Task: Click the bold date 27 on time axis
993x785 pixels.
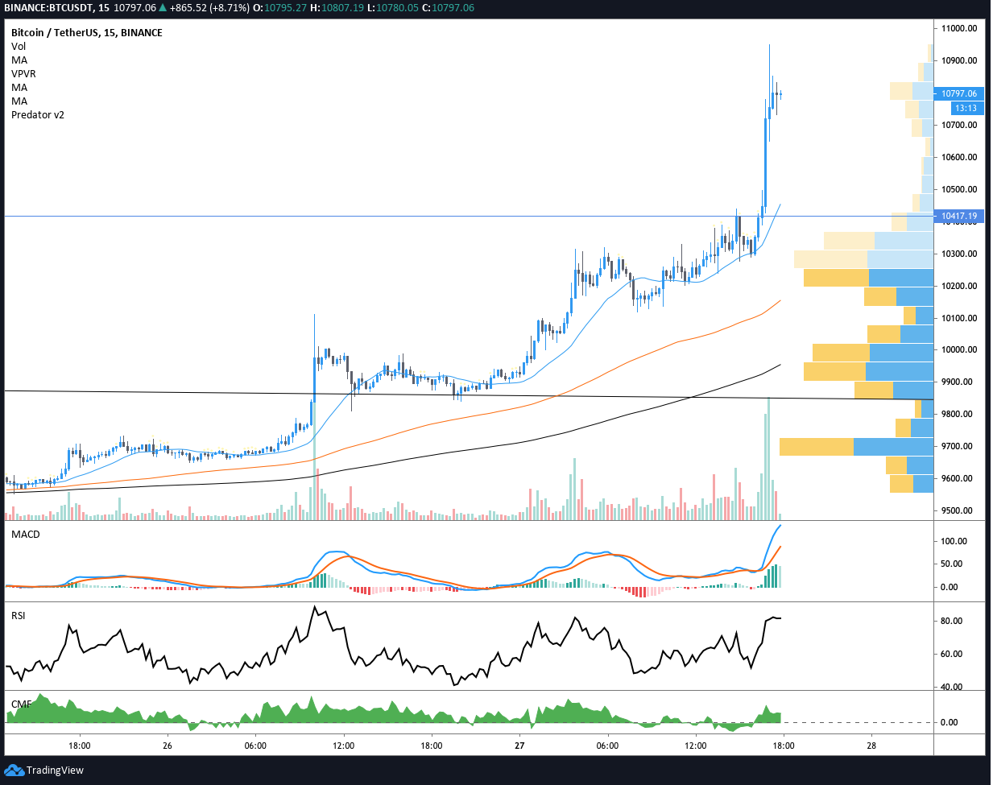Action: coord(519,746)
